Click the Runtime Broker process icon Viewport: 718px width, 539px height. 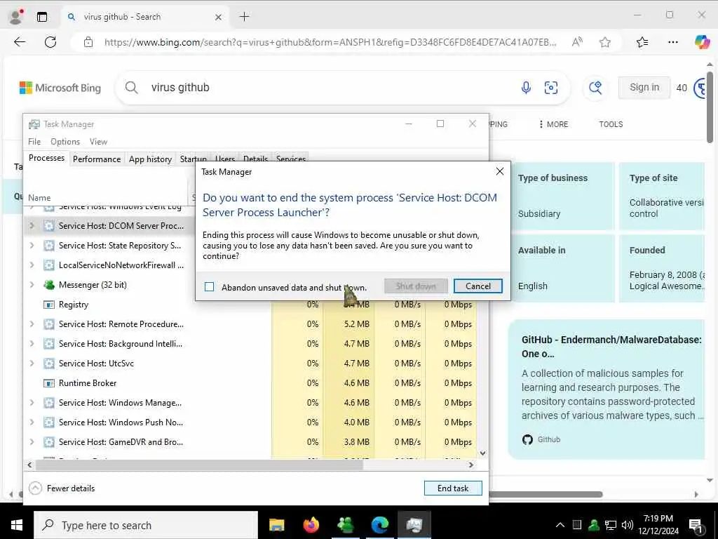49,383
